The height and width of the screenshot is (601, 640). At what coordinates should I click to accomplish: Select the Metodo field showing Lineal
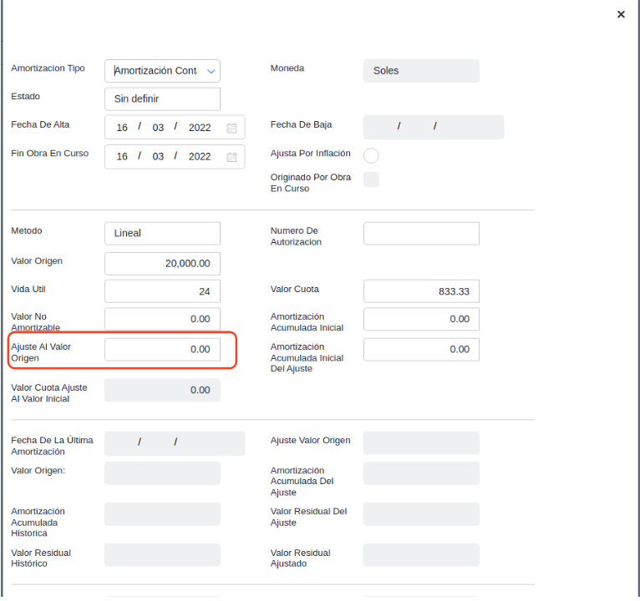pyautogui.click(x=162, y=234)
